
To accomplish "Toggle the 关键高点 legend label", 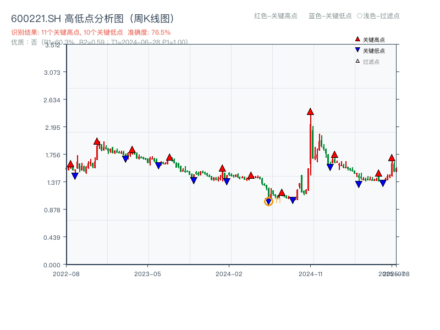I will [374, 40].
